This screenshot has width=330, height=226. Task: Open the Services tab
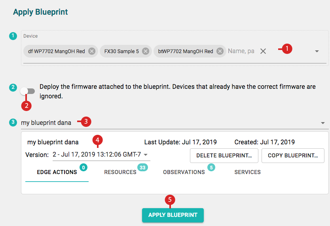[248, 172]
